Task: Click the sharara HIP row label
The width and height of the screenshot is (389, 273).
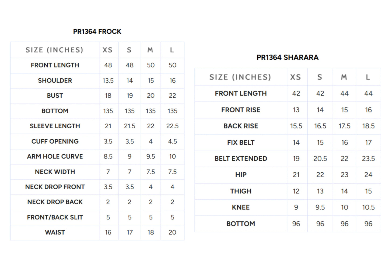Action: click(241, 175)
